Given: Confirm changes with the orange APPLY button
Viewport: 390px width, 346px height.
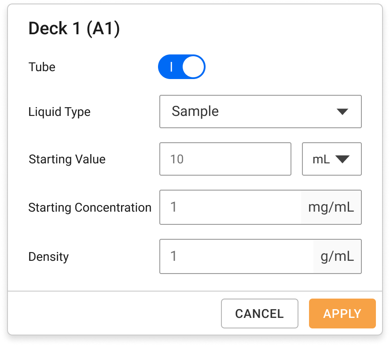Looking at the screenshot, I should click(342, 314).
